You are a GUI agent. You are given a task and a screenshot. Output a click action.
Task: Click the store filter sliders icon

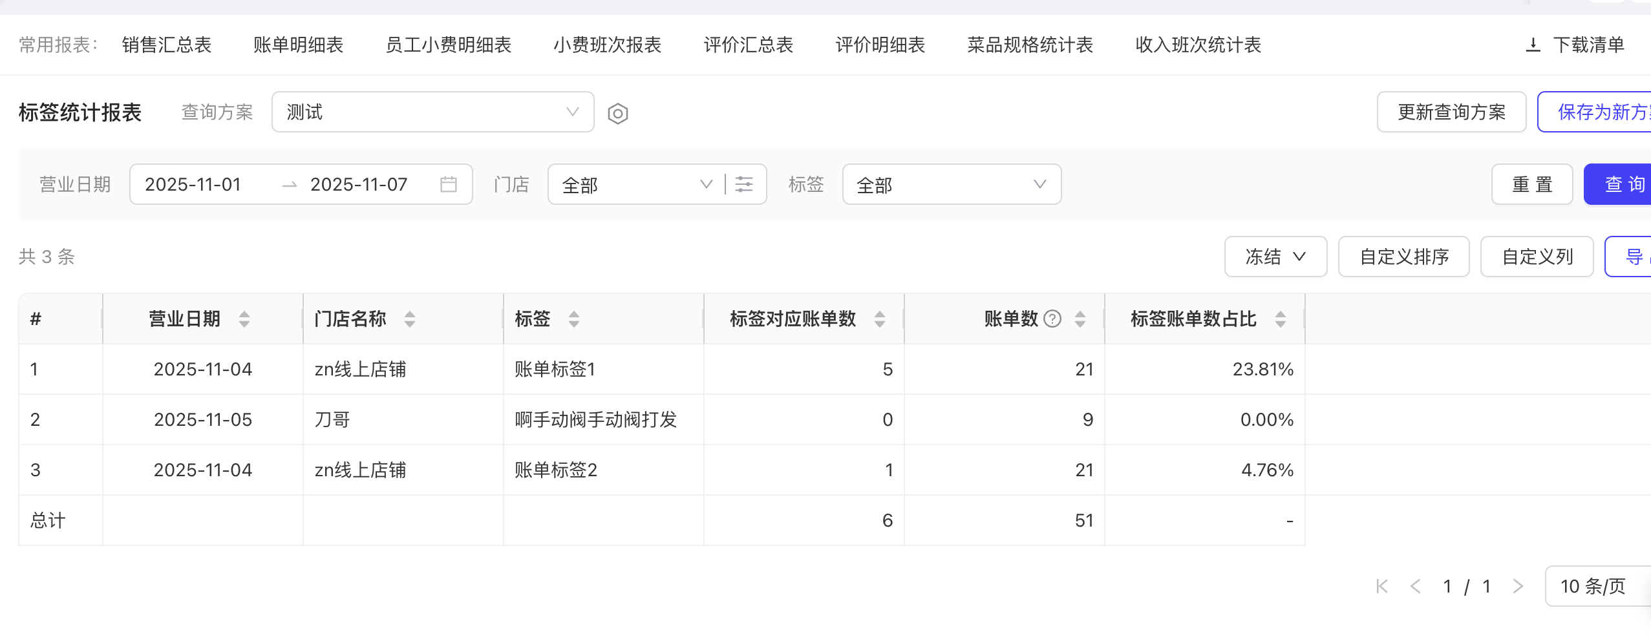(744, 185)
